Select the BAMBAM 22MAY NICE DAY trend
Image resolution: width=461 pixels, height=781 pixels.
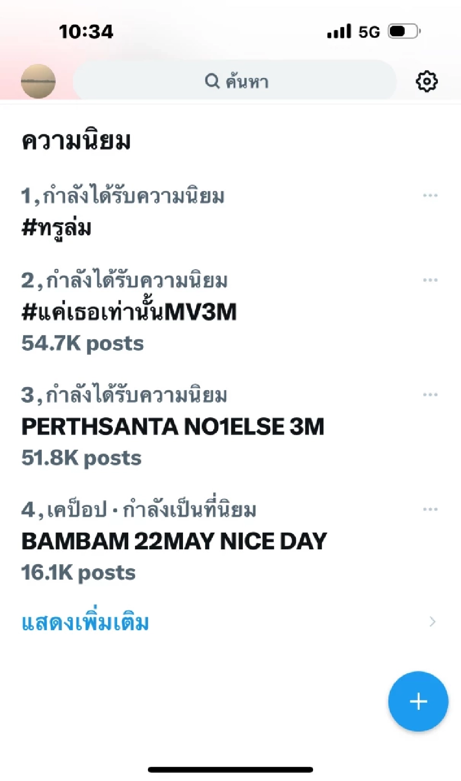click(x=174, y=541)
